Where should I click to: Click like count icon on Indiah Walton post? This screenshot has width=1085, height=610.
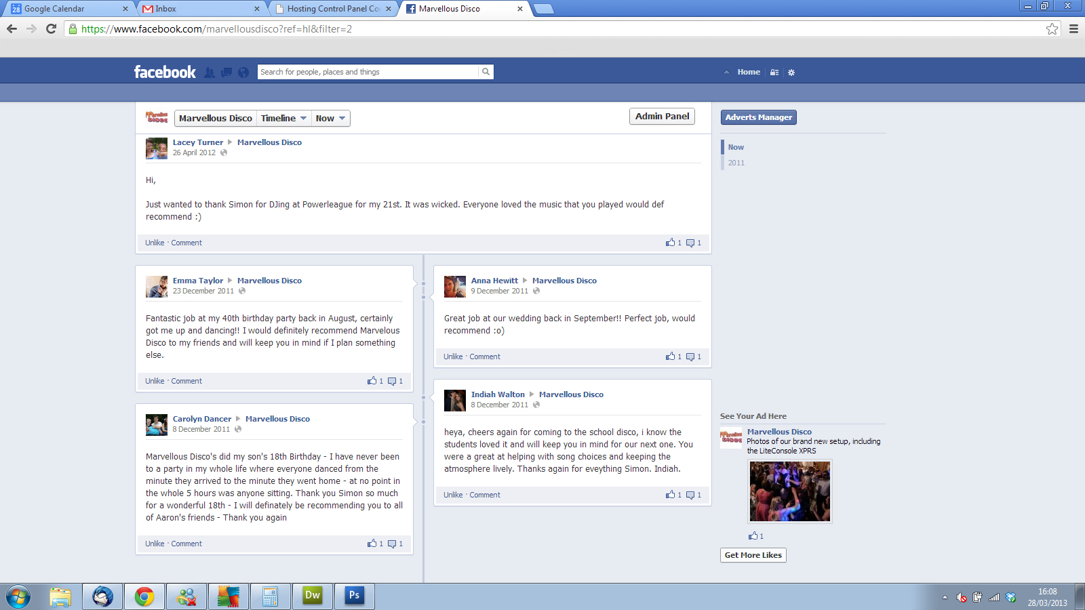tap(671, 495)
